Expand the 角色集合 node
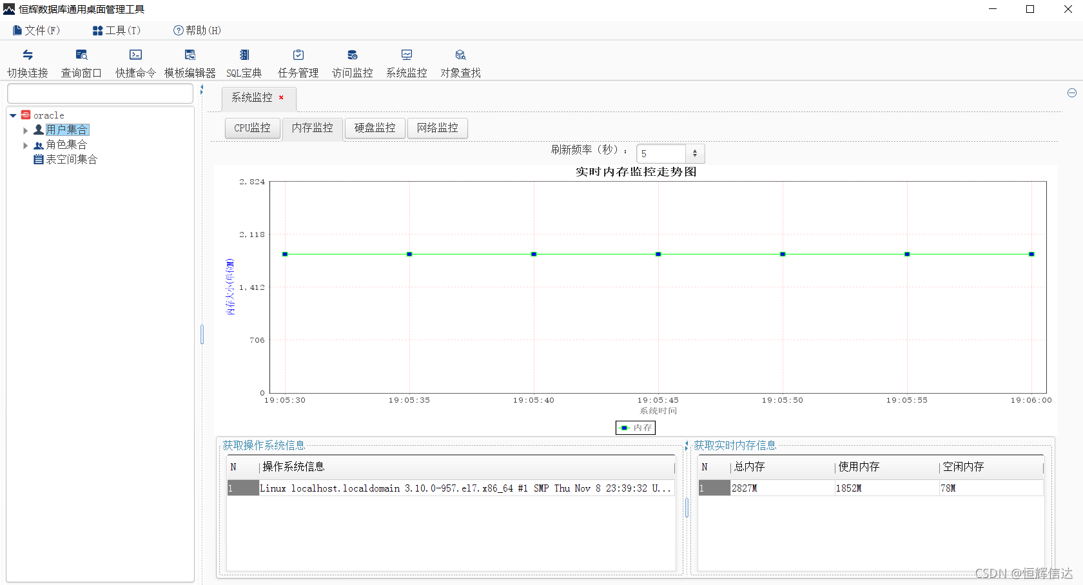 [25, 146]
